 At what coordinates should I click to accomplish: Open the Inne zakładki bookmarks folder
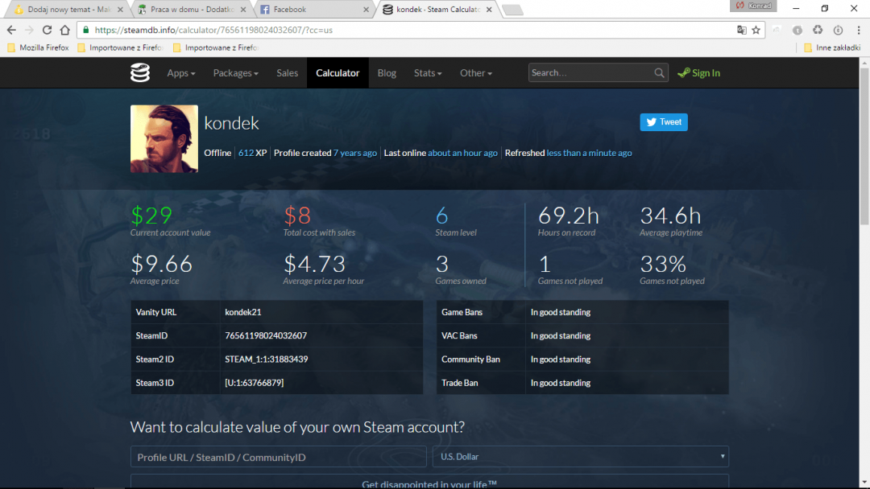pos(833,47)
